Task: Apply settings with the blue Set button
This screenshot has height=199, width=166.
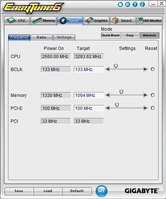Action: click(101, 191)
